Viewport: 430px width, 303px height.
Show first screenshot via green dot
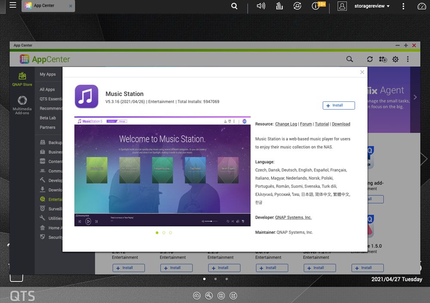[157, 233]
